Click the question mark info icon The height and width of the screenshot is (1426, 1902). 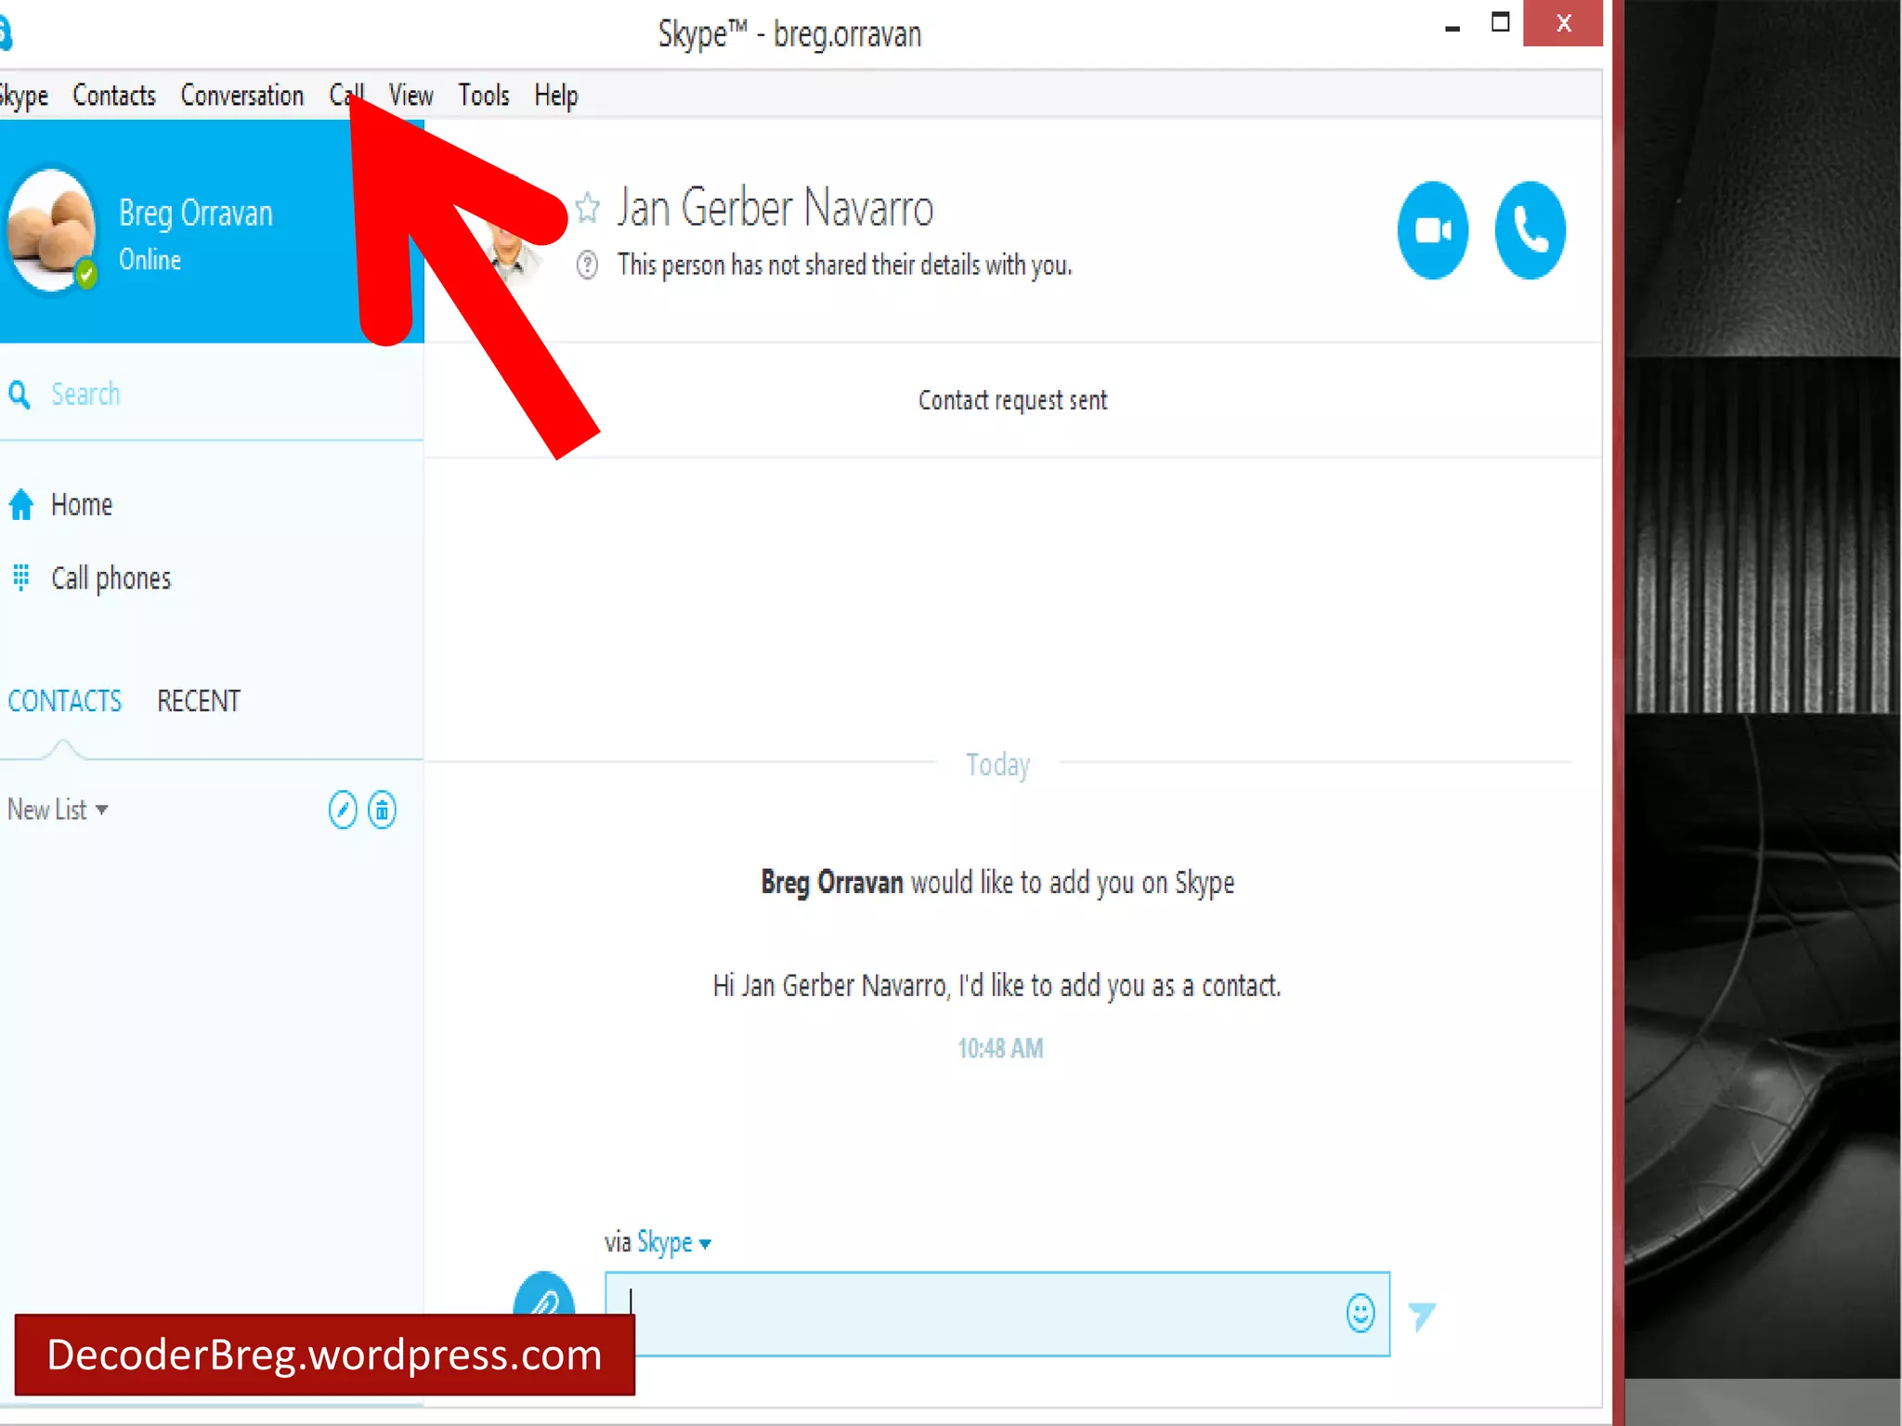pos(587,266)
